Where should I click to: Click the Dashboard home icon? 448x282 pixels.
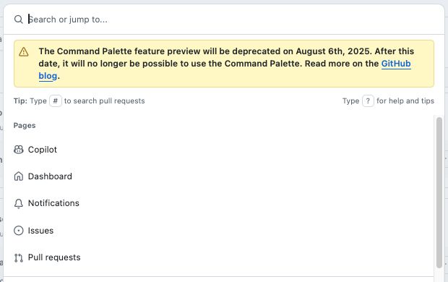pos(19,176)
